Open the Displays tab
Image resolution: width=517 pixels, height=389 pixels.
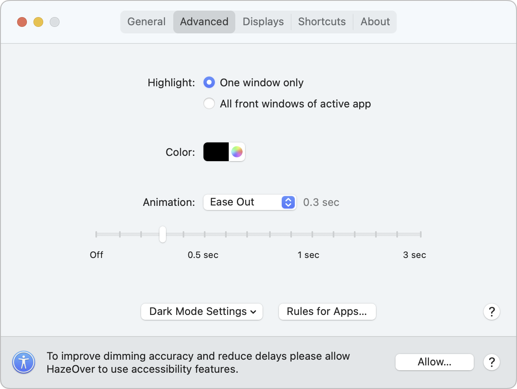(x=263, y=22)
